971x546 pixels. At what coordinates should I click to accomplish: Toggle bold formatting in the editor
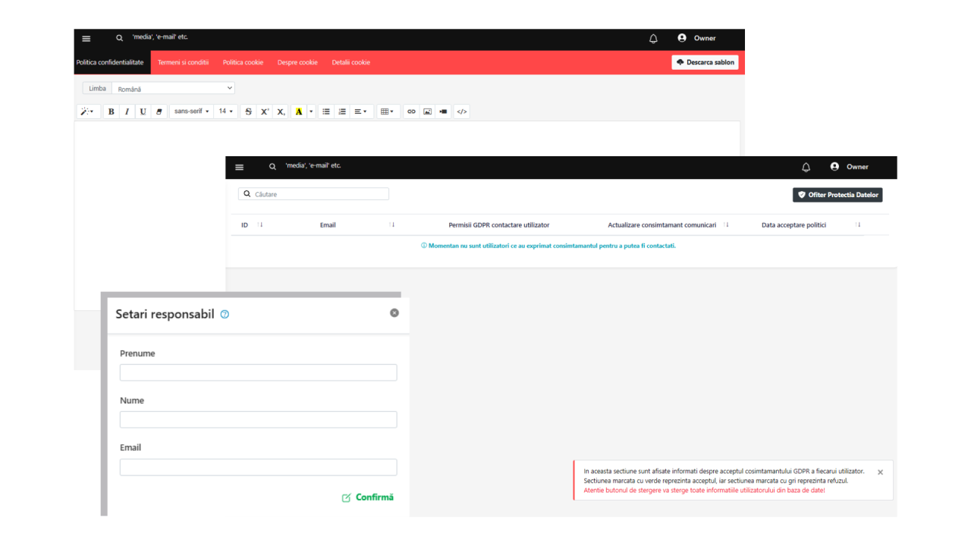[x=111, y=111]
